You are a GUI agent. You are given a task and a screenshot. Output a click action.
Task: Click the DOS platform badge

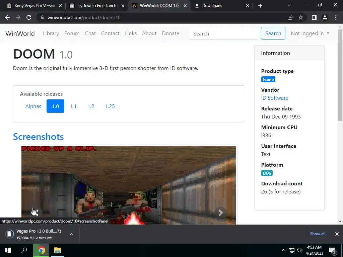[267, 173]
